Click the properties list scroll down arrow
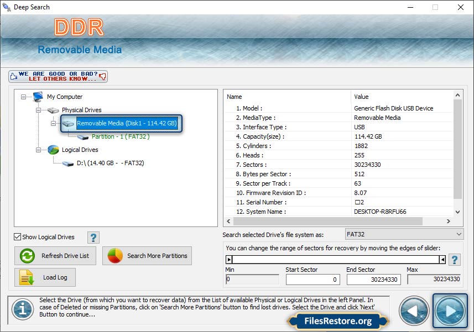474x332 pixels. pos(457,212)
